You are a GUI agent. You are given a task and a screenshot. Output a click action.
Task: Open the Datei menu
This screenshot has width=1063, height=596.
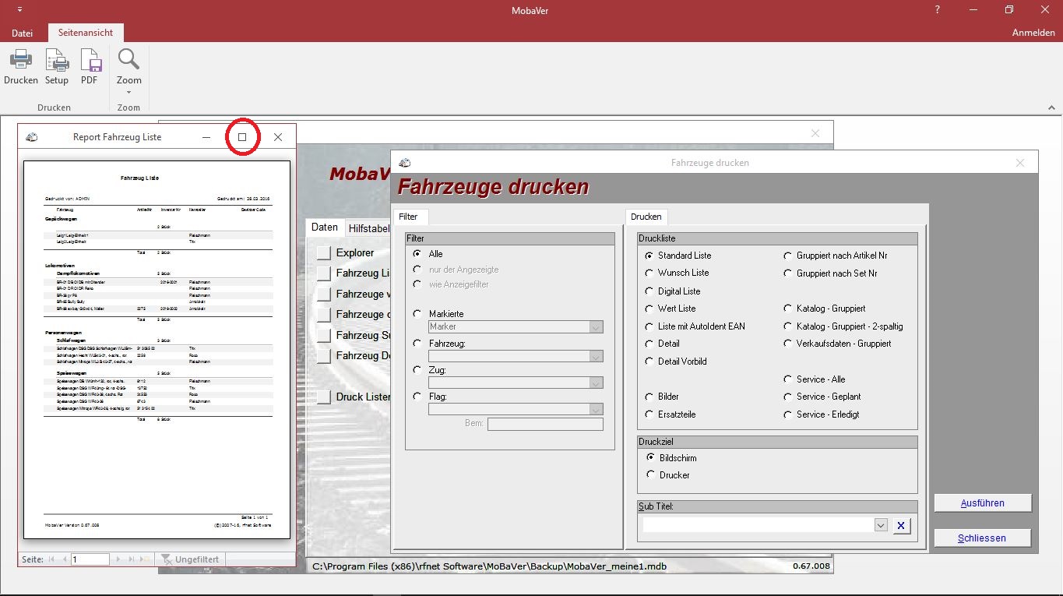[x=22, y=33]
